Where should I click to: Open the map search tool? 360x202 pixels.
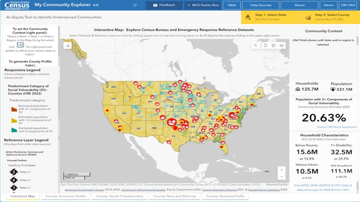[x=257, y=45]
